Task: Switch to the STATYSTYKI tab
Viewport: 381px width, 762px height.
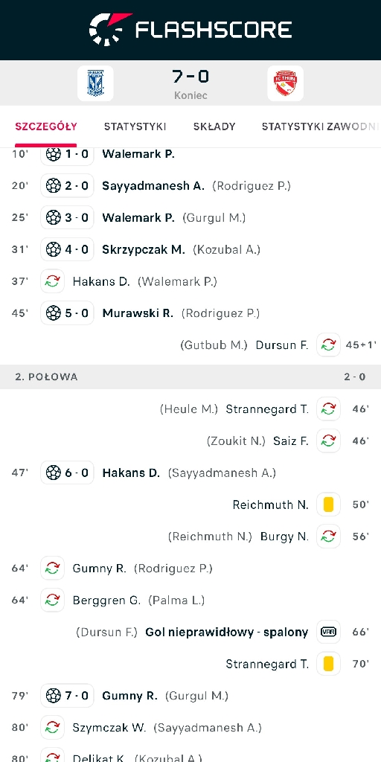Action: coord(135,127)
